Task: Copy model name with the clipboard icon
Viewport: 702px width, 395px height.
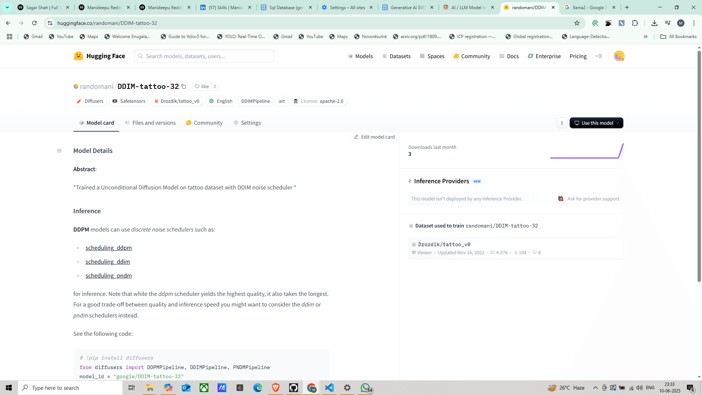Action: [184, 87]
